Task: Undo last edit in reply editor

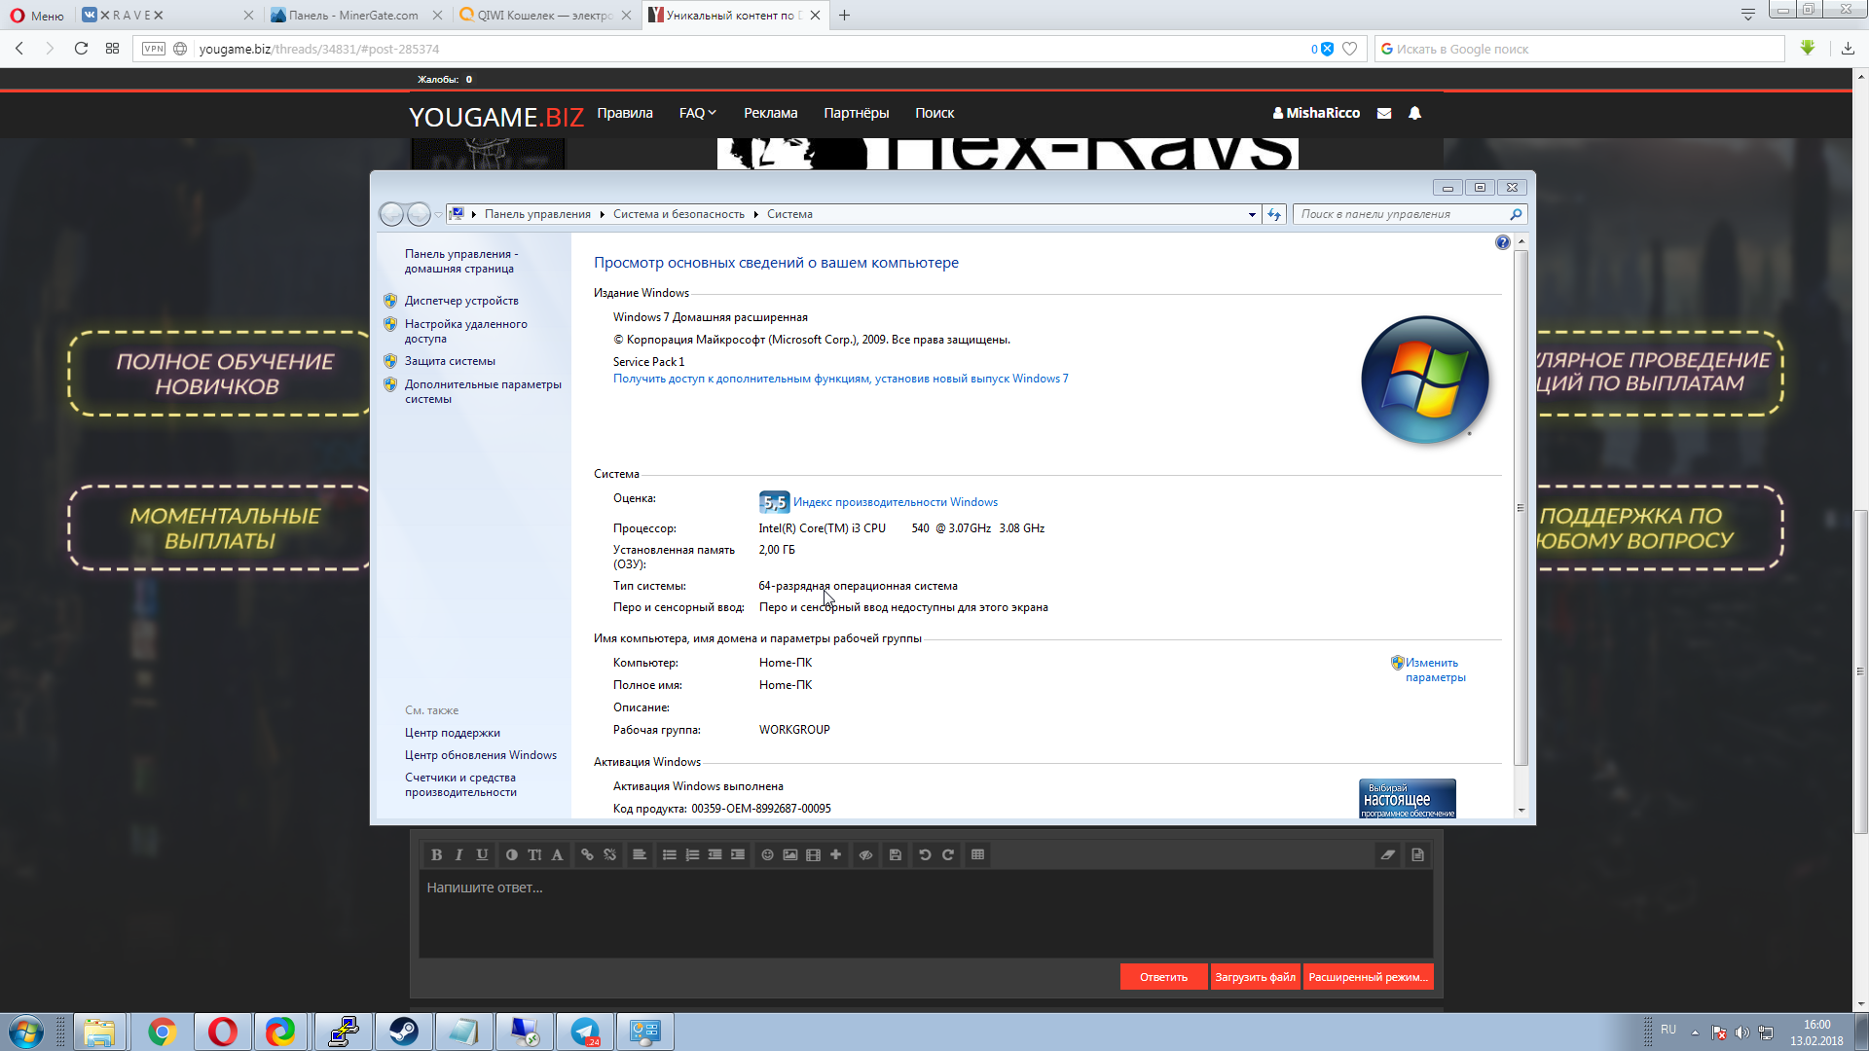Action: [924, 854]
